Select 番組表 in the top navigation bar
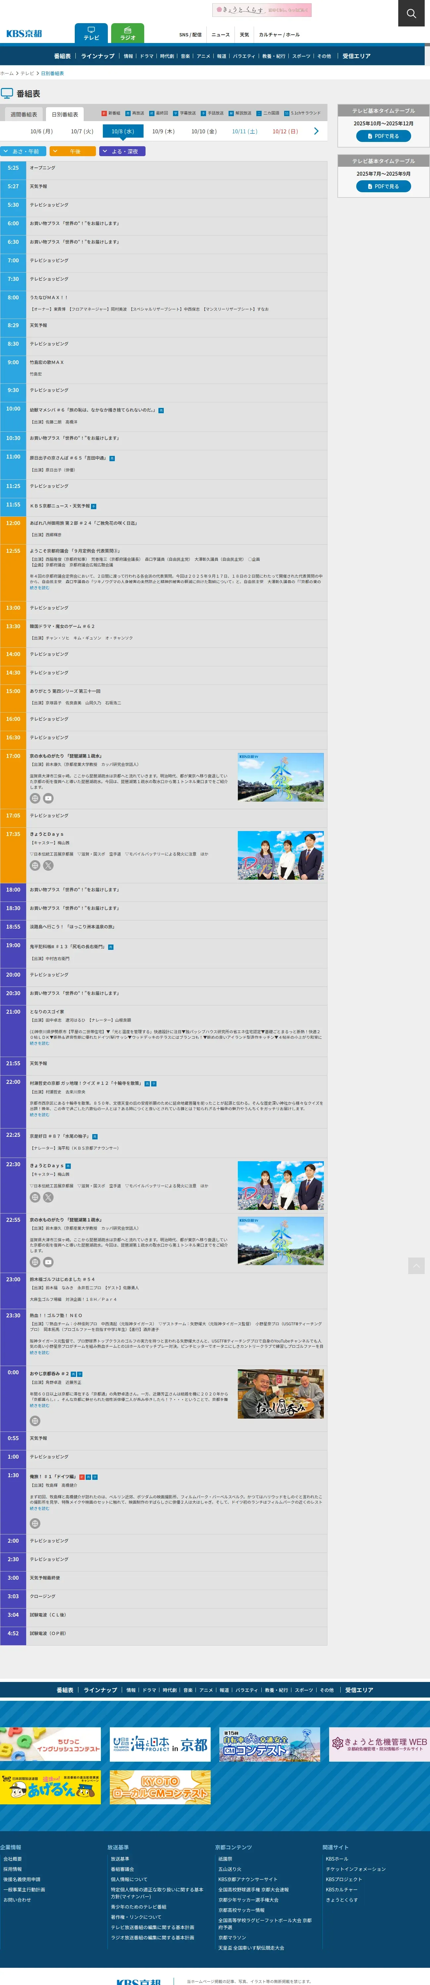 point(63,56)
